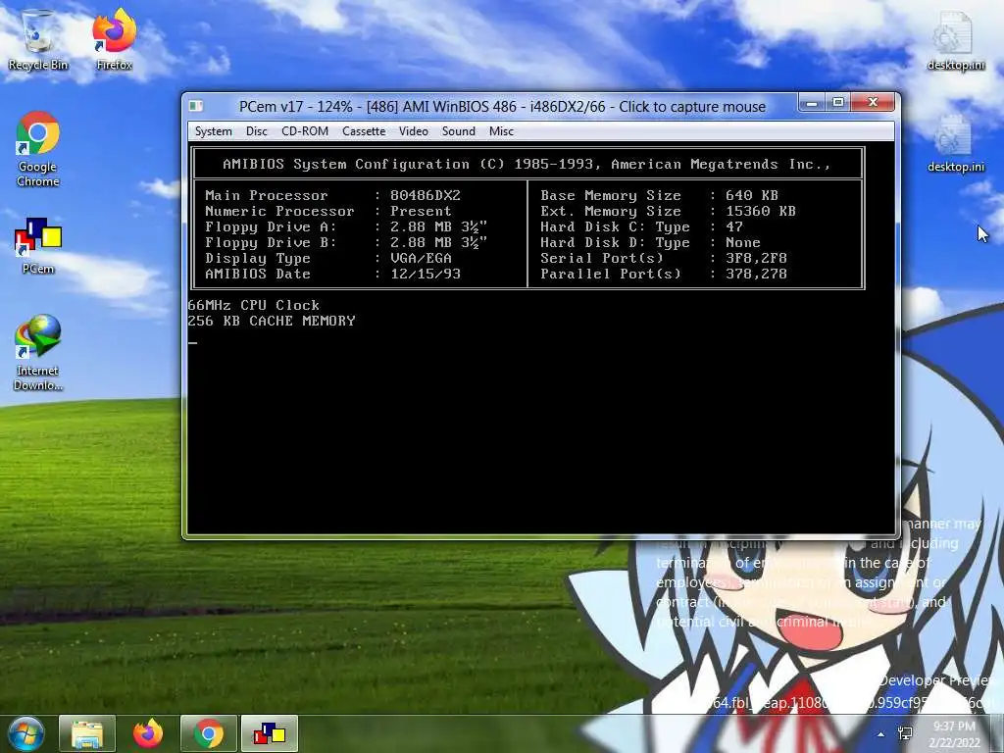This screenshot has width=1004, height=753.
Task: Open the taskbar clock and date
Action: [955, 733]
